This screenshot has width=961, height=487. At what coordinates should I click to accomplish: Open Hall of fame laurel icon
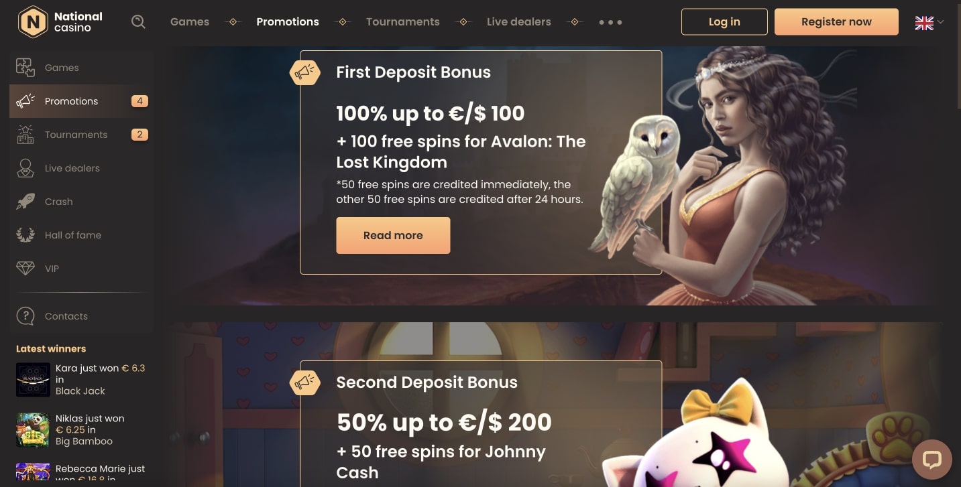(25, 235)
